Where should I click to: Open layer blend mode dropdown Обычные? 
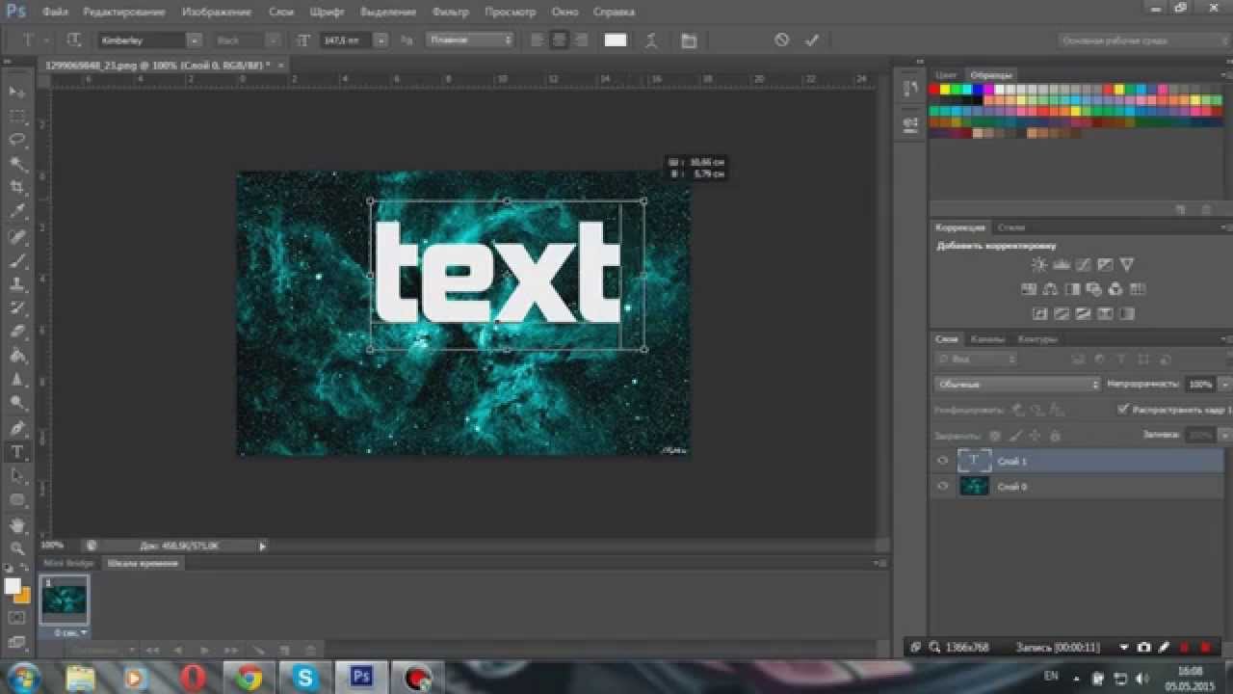pyautogui.click(x=1017, y=384)
